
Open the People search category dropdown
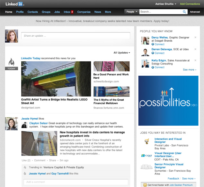click(132, 12)
